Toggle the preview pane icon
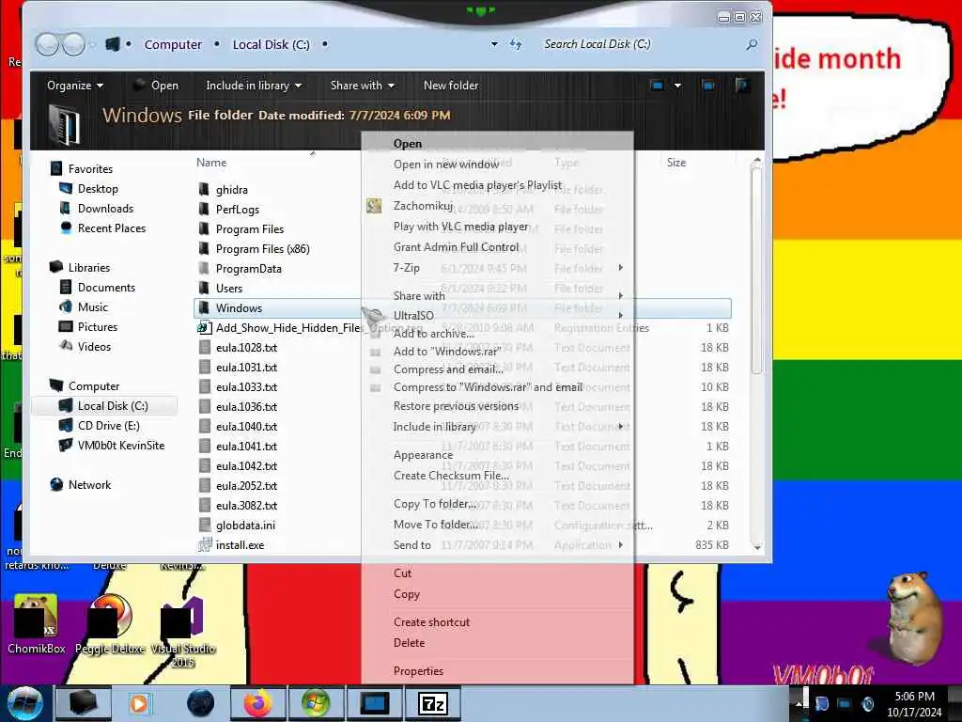 (x=708, y=86)
